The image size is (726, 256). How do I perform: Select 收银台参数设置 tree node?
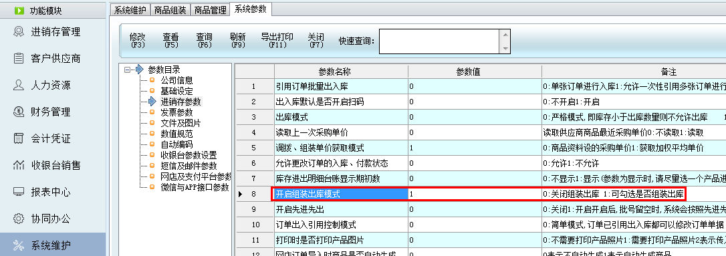click(189, 155)
